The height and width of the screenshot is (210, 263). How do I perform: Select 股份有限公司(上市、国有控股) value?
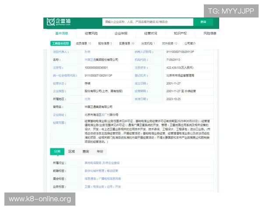103,91
